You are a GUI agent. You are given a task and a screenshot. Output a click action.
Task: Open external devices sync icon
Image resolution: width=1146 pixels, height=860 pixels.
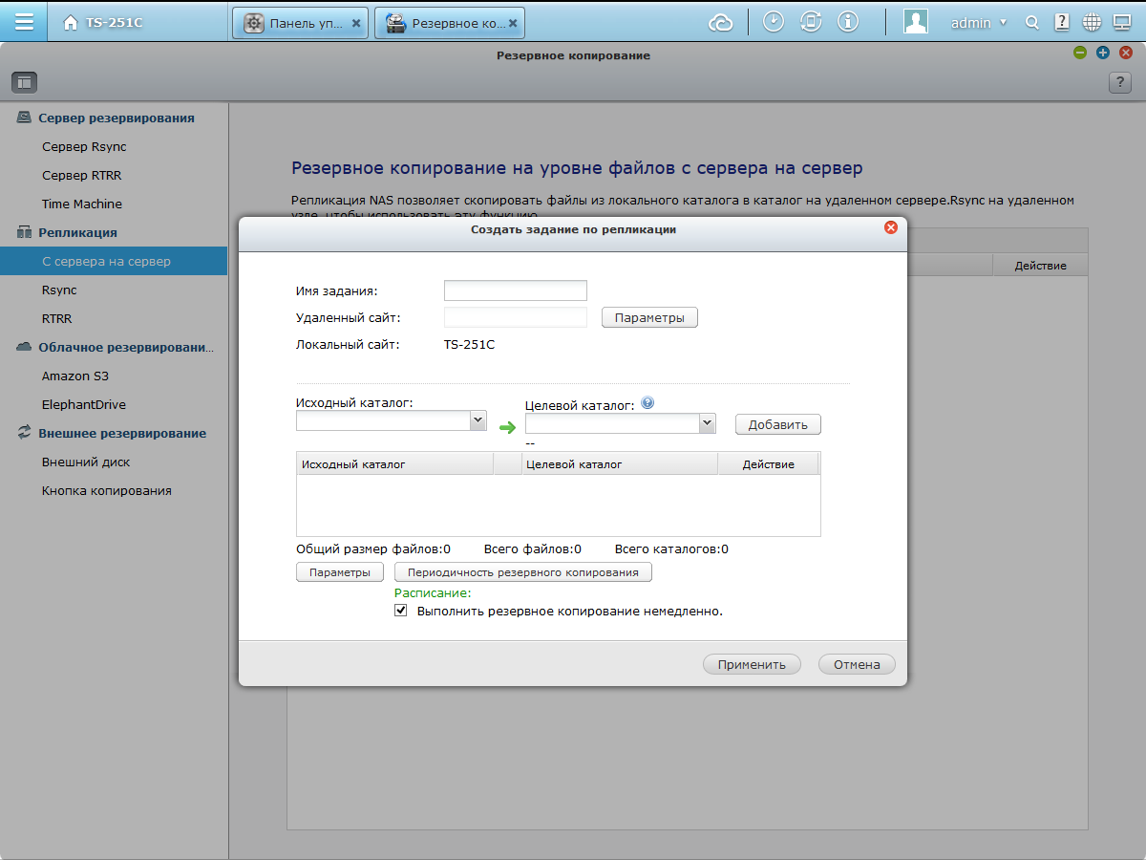coord(811,22)
